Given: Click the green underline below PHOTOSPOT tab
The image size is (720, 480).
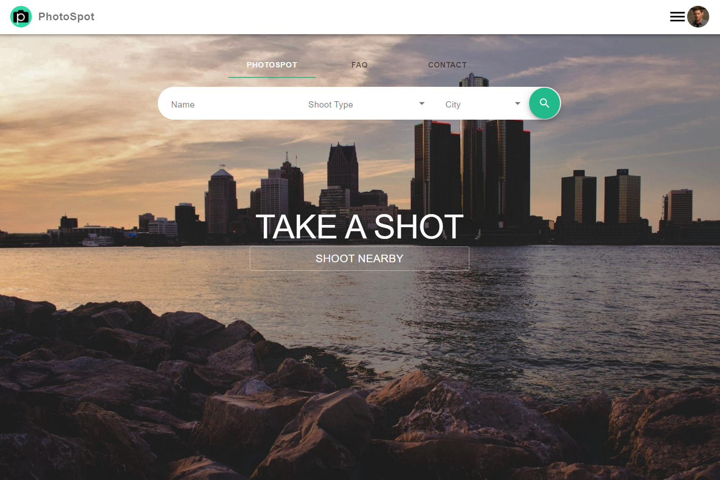Looking at the screenshot, I should click(x=272, y=77).
